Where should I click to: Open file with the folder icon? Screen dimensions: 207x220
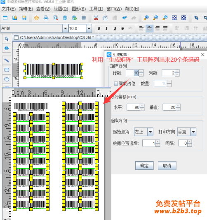pyautogui.click(x=15, y=18)
